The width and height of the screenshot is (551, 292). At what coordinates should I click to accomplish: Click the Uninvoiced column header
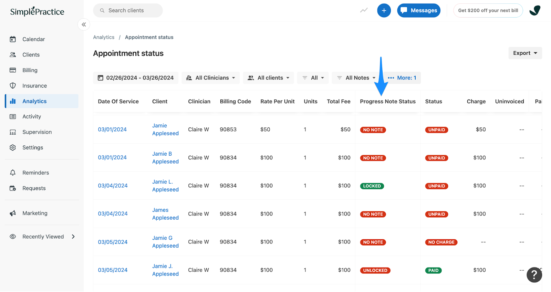coord(510,102)
